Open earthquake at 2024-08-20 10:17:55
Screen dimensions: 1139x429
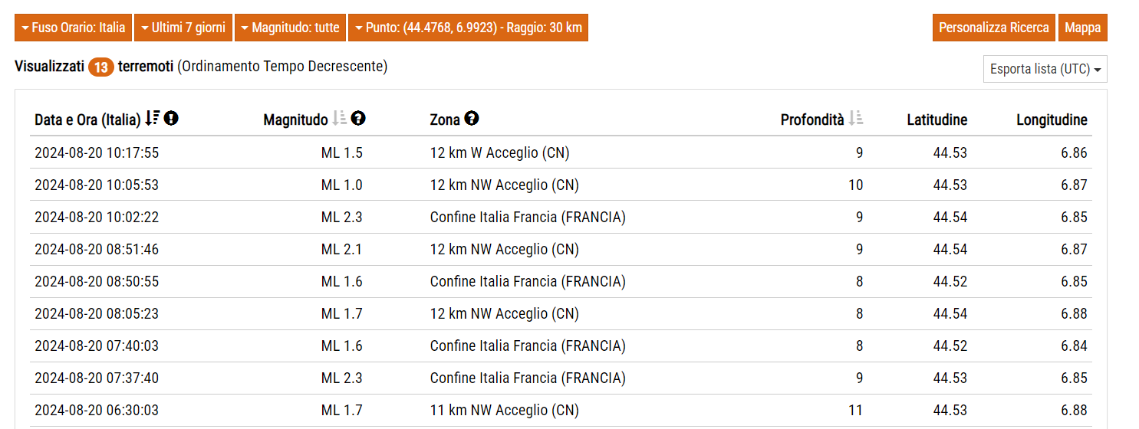pyautogui.click(x=561, y=152)
